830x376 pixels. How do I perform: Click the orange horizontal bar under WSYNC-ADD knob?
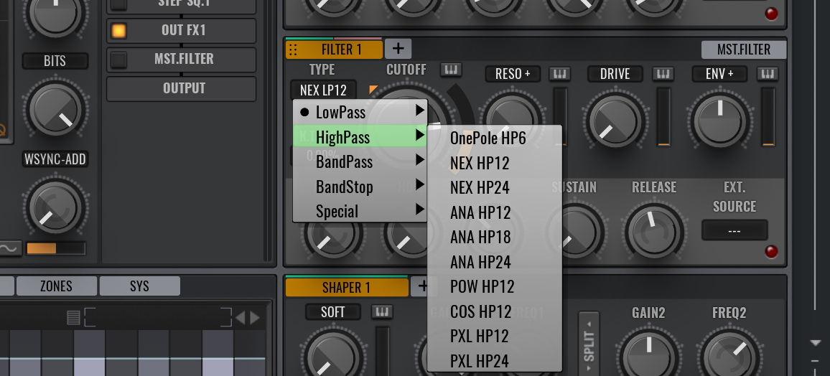point(55,248)
